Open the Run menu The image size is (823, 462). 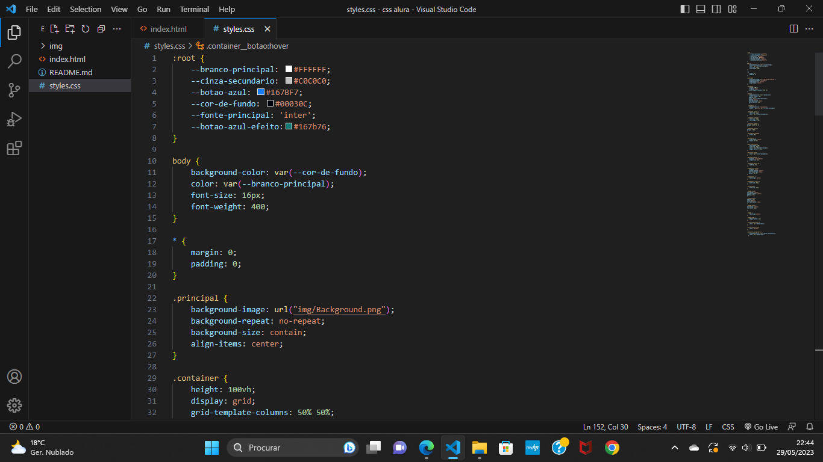tap(163, 9)
